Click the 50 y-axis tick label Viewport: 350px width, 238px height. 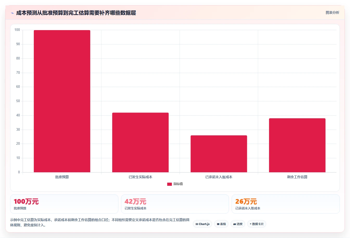click(x=18, y=101)
